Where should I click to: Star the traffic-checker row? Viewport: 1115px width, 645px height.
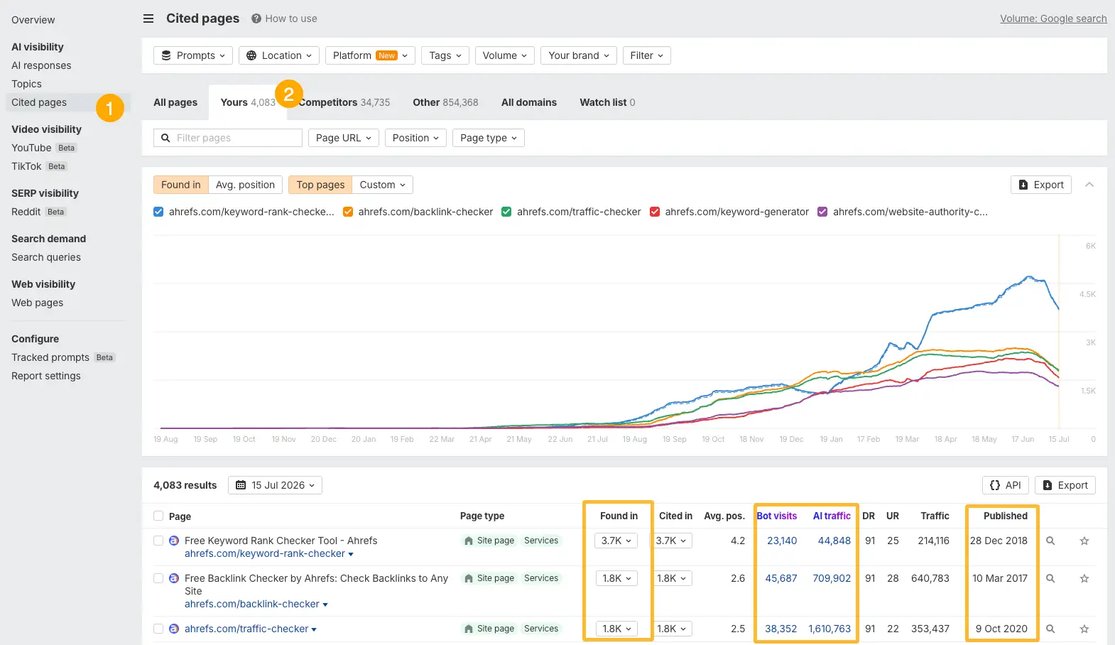[x=1084, y=629]
